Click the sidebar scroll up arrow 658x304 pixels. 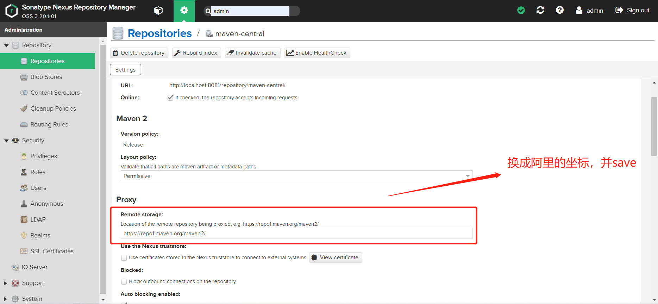[103, 41]
